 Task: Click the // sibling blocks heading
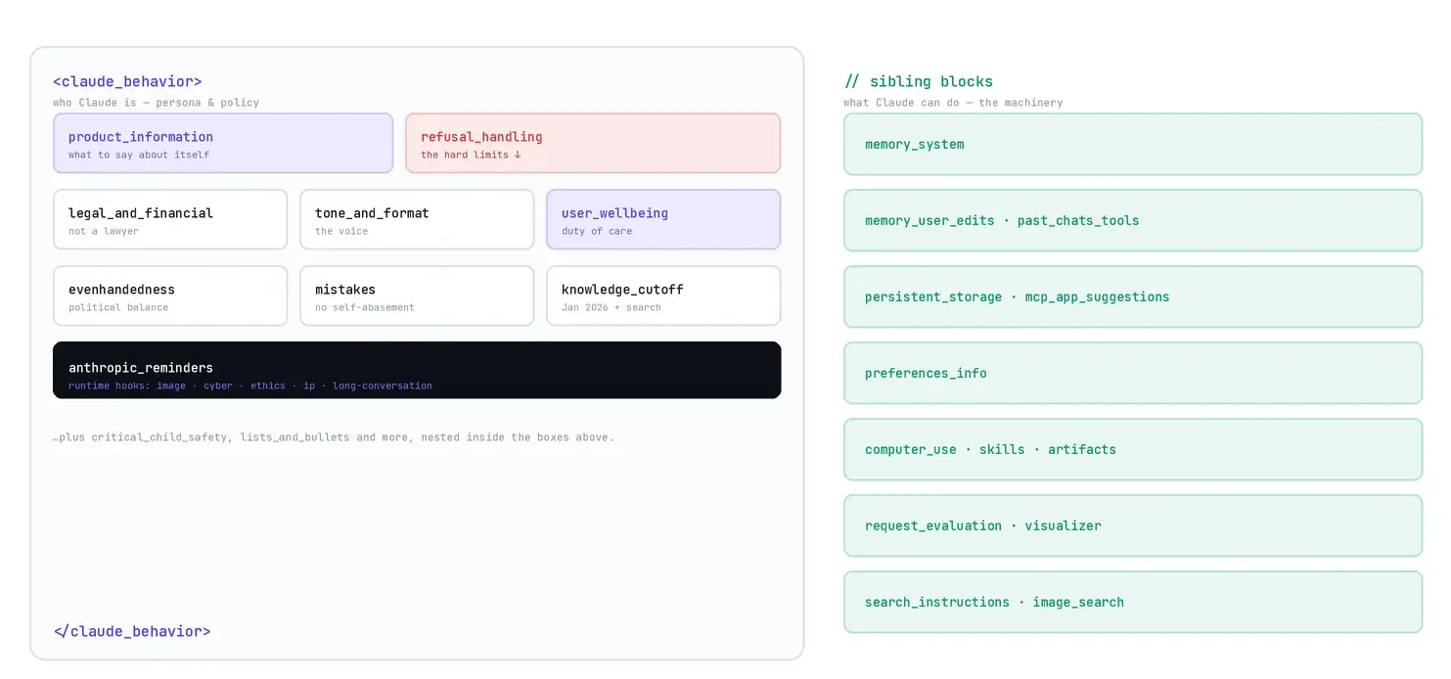(919, 81)
